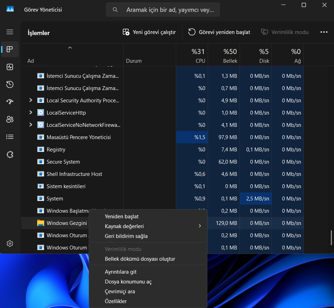Sort by the Ağ column header
Viewport: 334px width, 308px height.
pos(288,55)
